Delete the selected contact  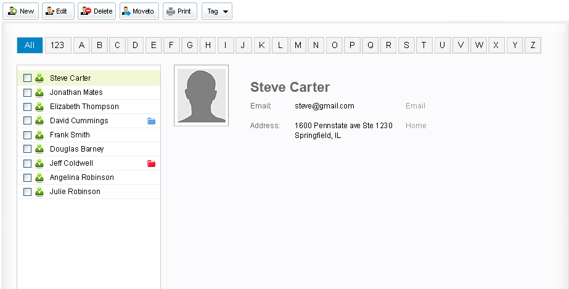pyautogui.click(x=97, y=11)
